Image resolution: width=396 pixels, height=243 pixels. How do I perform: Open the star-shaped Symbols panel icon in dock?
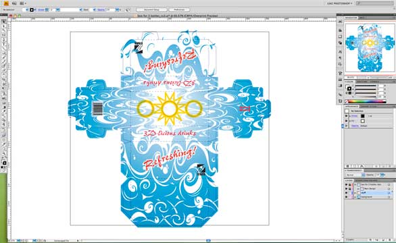(340, 73)
